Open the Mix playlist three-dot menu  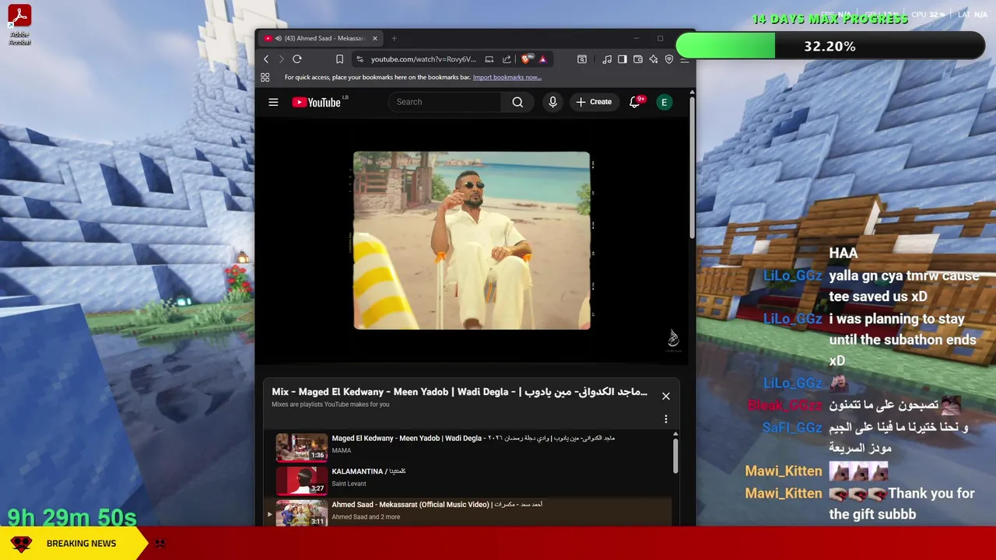click(x=666, y=418)
